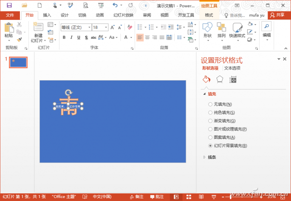Open font size dropdown
Viewport: 291px width, 201px height.
click(106, 28)
